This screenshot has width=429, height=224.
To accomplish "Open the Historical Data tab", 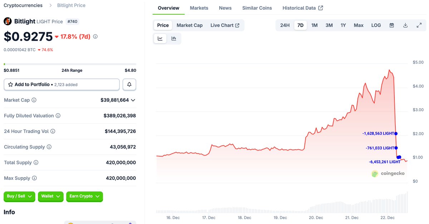I will (302, 8).
